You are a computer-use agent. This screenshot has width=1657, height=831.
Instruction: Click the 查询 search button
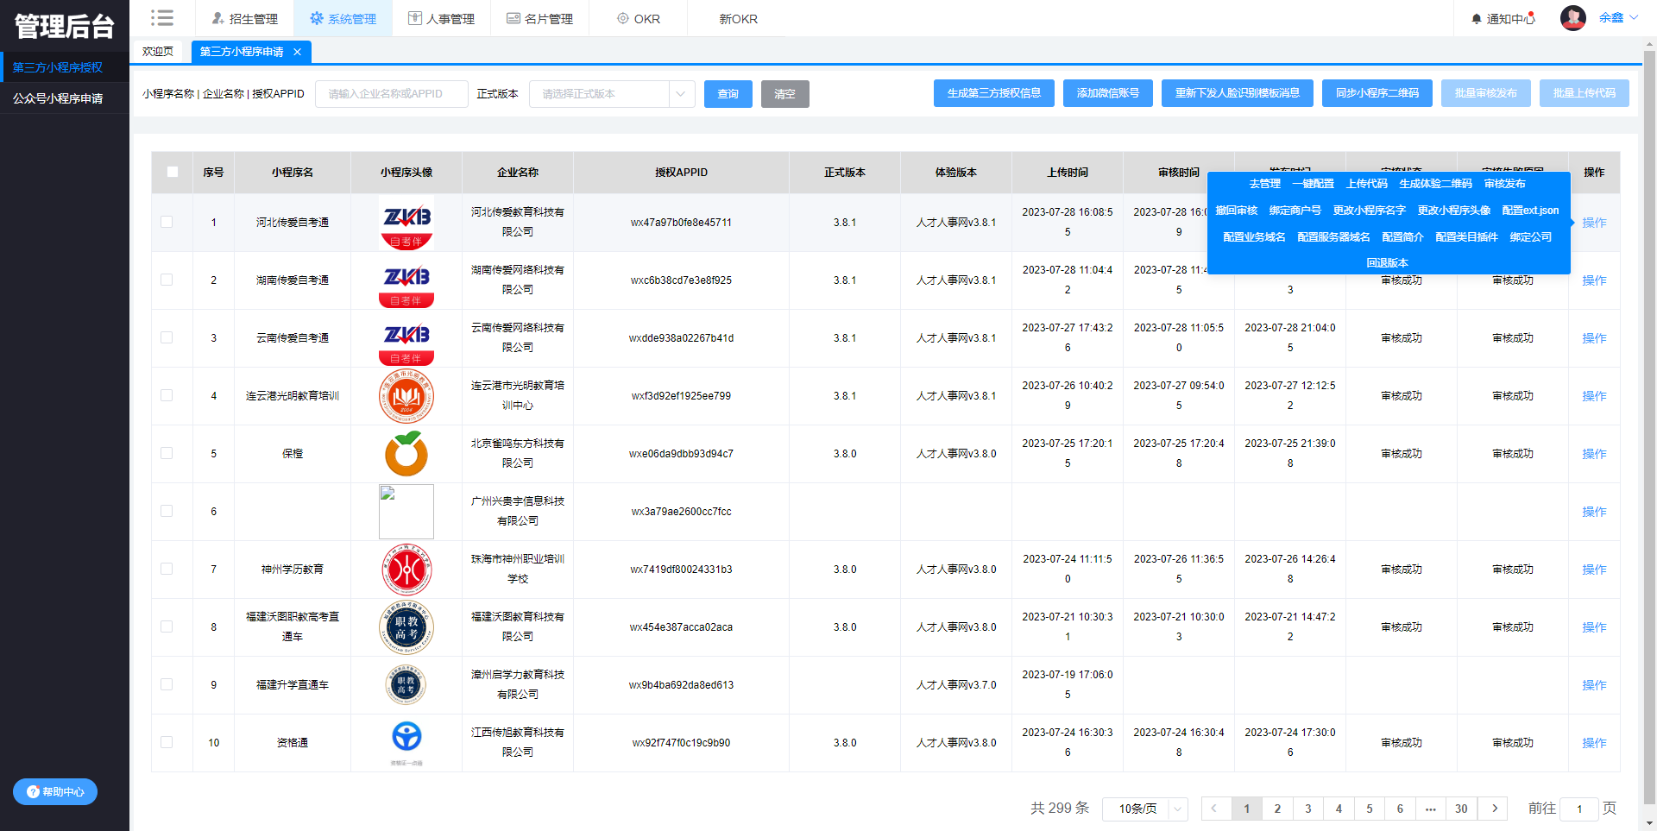[728, 94]
